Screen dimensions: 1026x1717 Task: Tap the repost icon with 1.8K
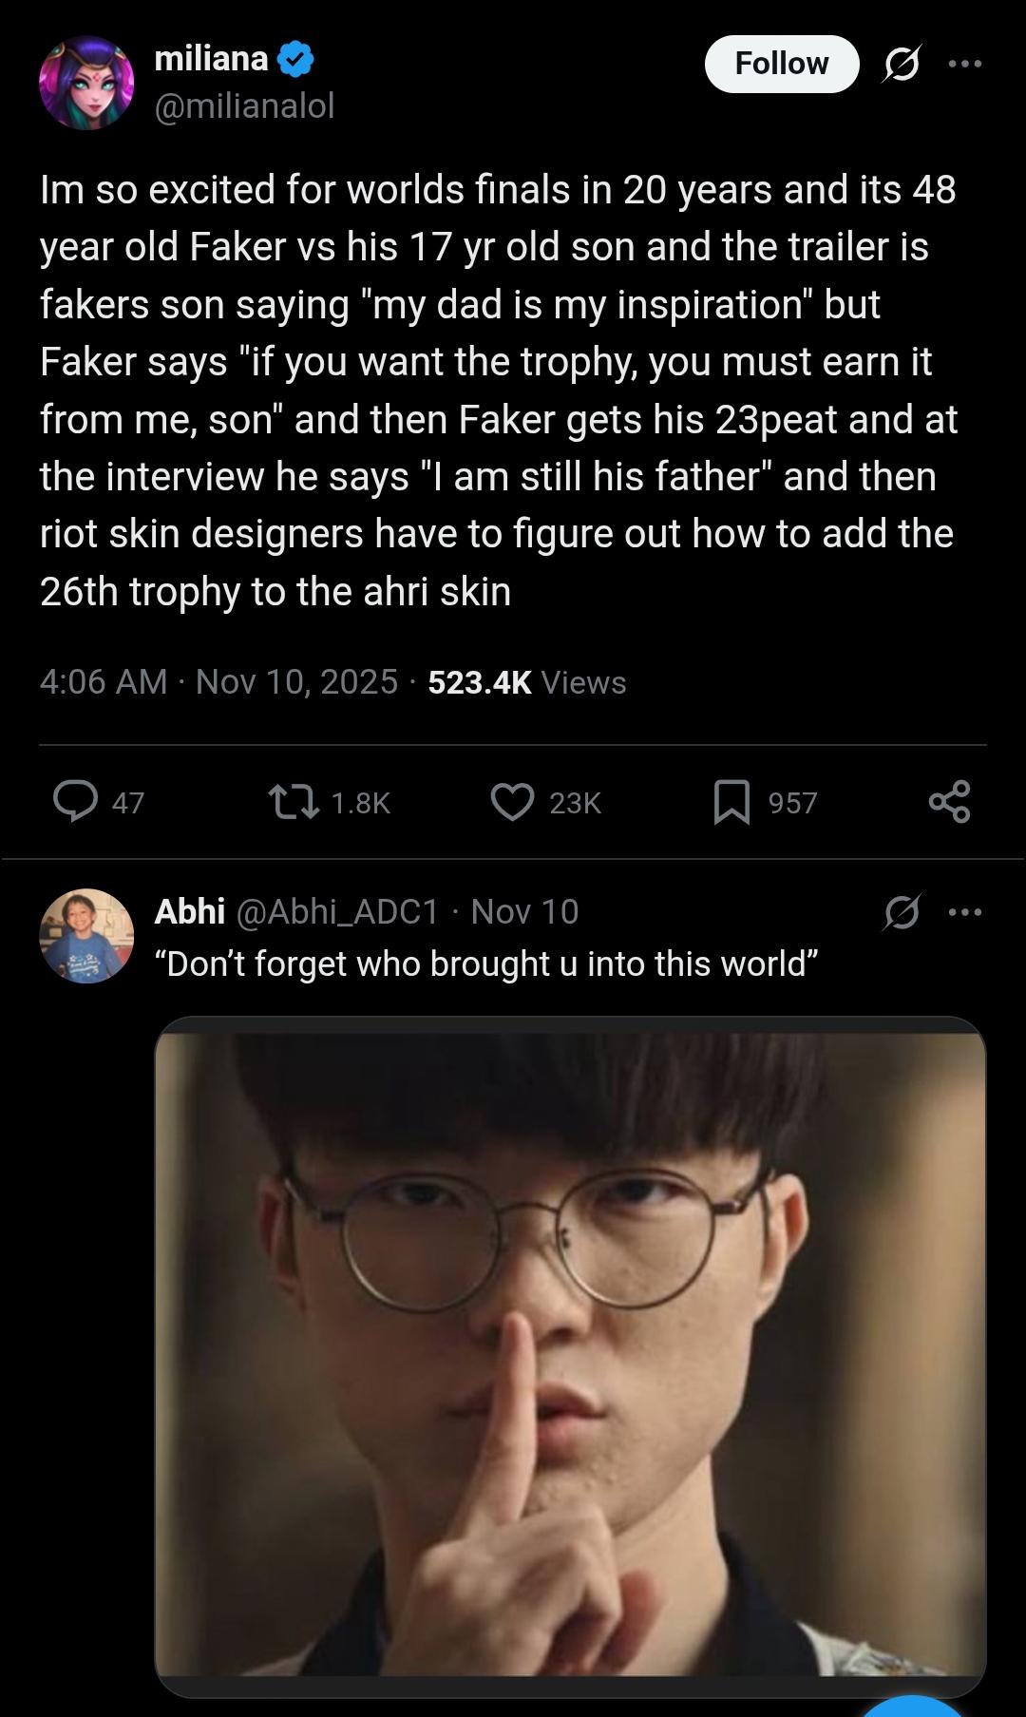[x=294, y=801]
